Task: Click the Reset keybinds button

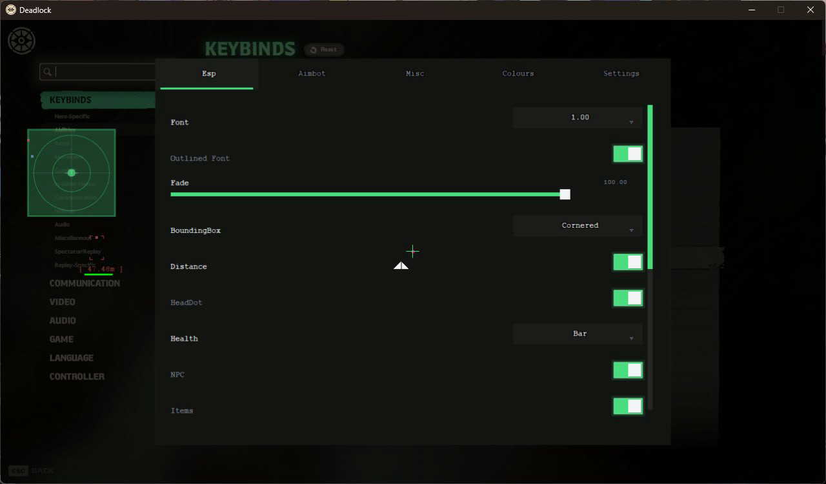Action: pos(324,50)
